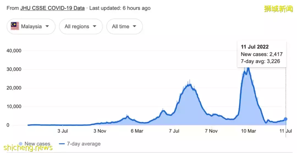
Task: Expand the All time range dropdown
Action: (124, 27)
